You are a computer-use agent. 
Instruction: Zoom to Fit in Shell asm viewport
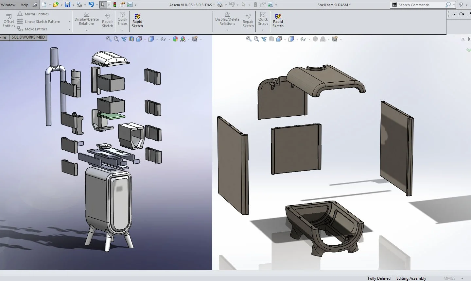click(x=249, y=39)
